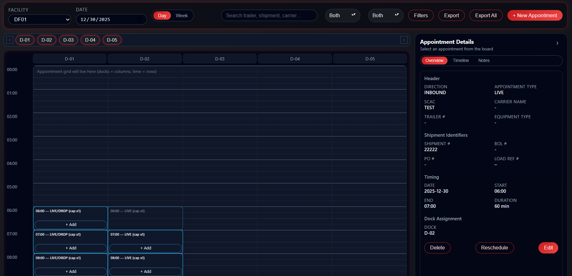Toggle the D-05 dock chip
The width and height of the screenshot is (572, 276).
click(x=112, y=40)
